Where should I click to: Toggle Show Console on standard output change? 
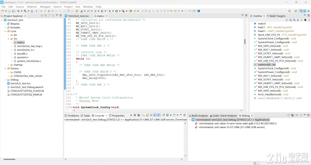pos(155,115)
